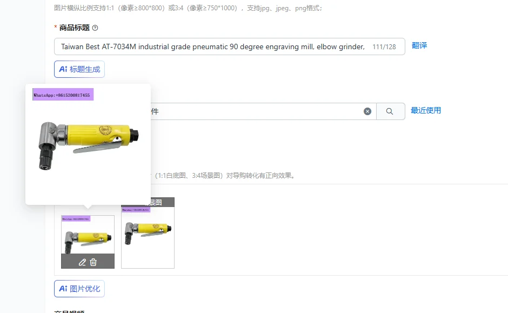Screen dimensions: 508x313
Task: Click the 翻译 link next to the title
Action: coord(419,45)
